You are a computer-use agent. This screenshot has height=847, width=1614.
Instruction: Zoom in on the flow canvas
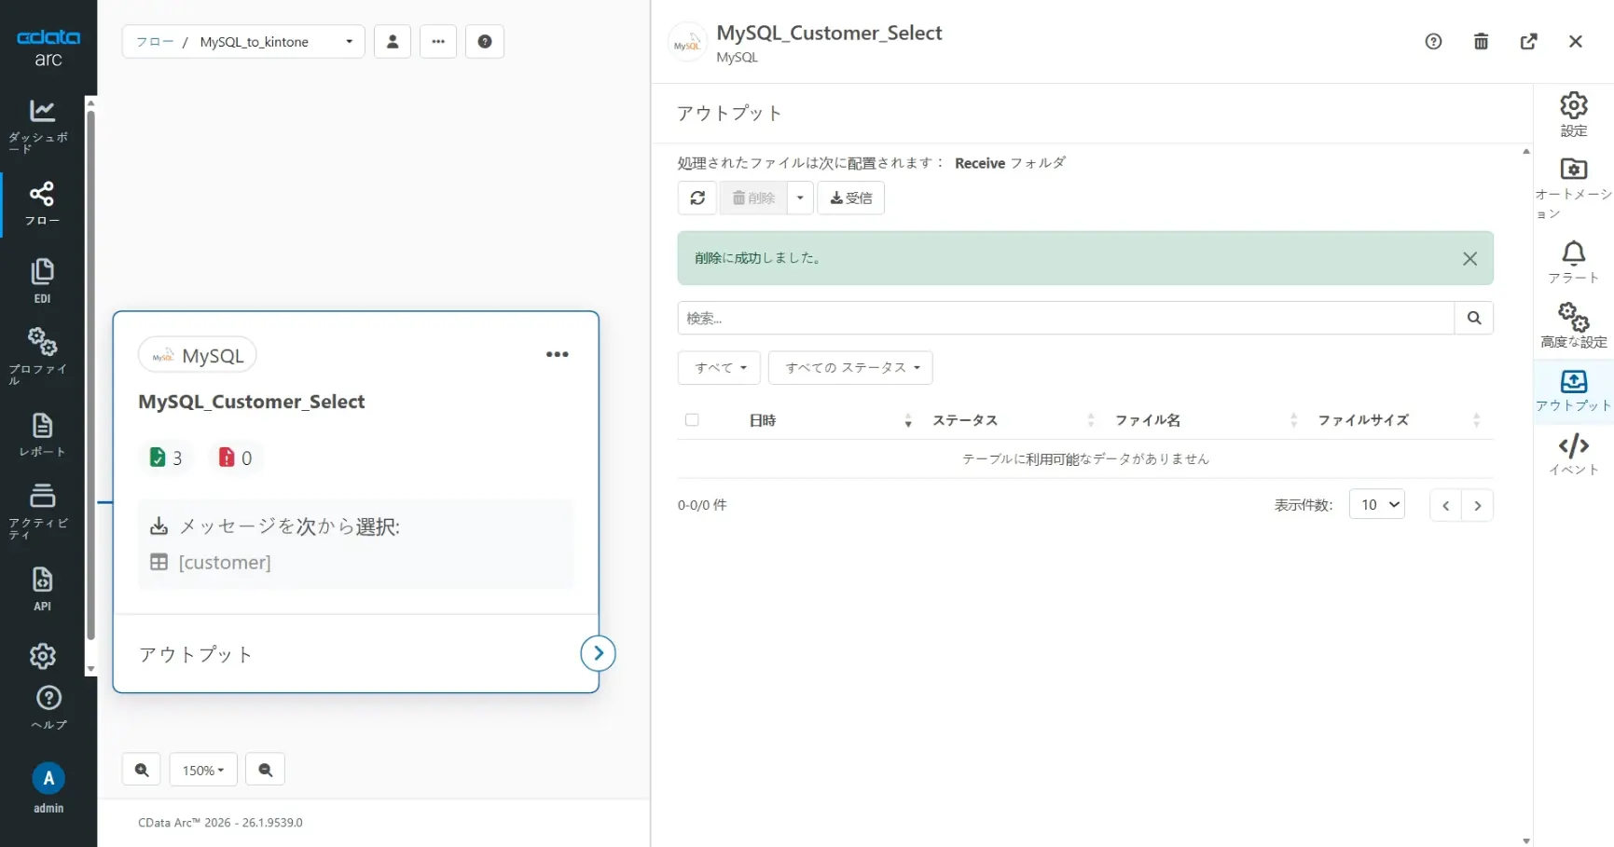tap(141, 769)
